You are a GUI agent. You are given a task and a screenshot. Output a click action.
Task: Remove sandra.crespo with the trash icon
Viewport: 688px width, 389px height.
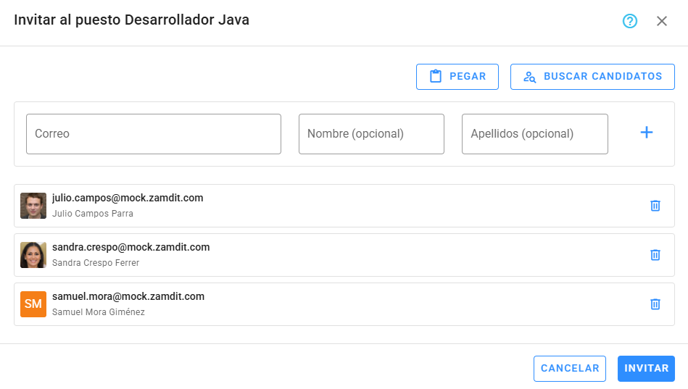pos(655,255)
